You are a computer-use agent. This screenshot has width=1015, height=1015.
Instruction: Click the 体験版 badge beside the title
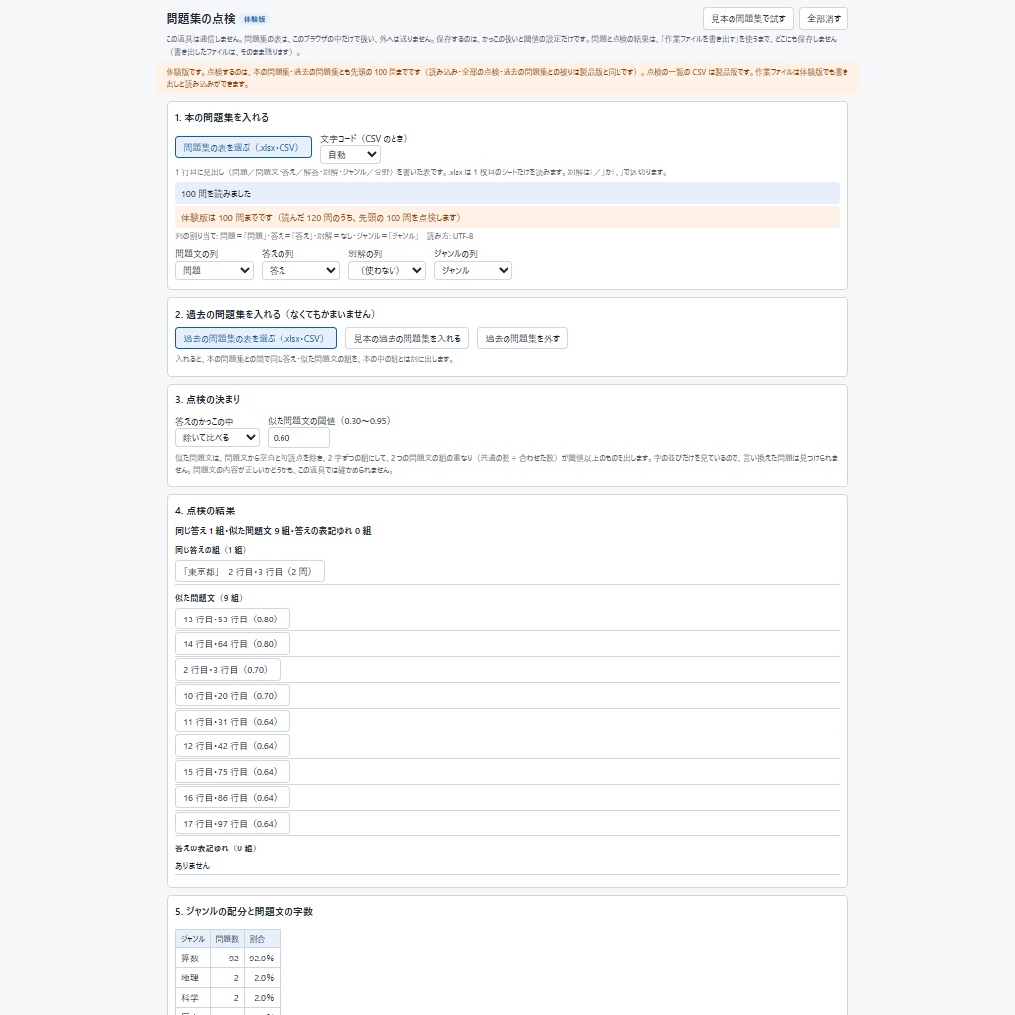(x=255, y=20)
